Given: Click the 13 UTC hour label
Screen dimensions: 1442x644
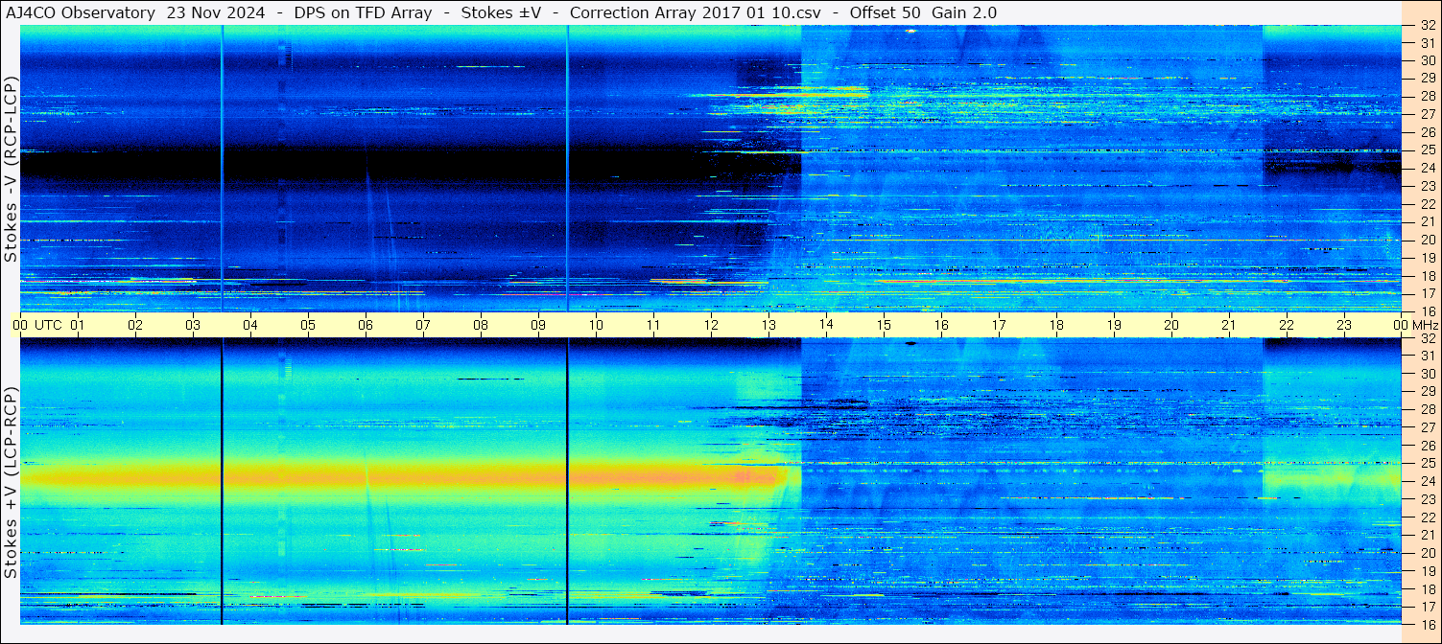Looking at the screenshot, I should point(768,325).
